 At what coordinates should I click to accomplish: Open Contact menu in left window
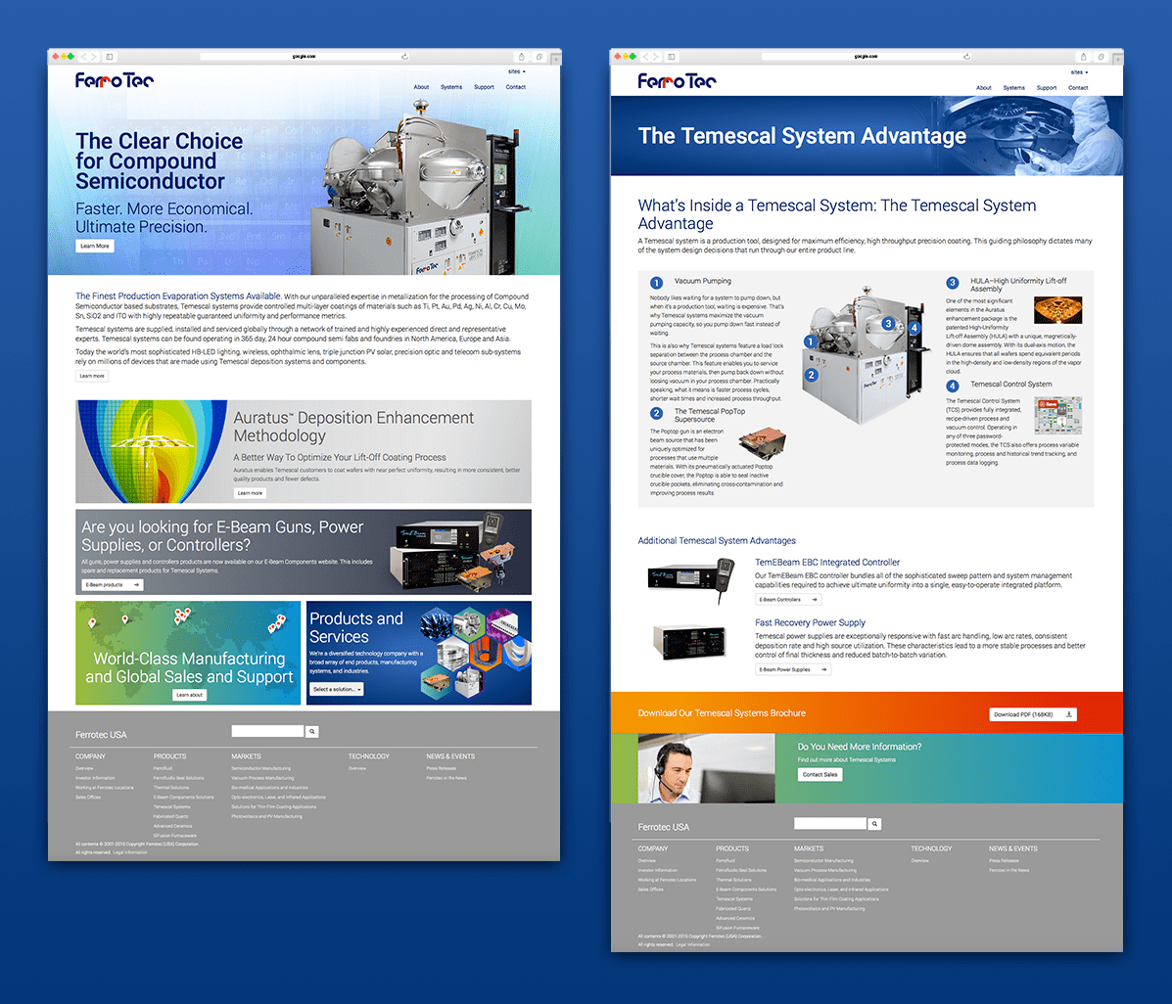point(516,87)
